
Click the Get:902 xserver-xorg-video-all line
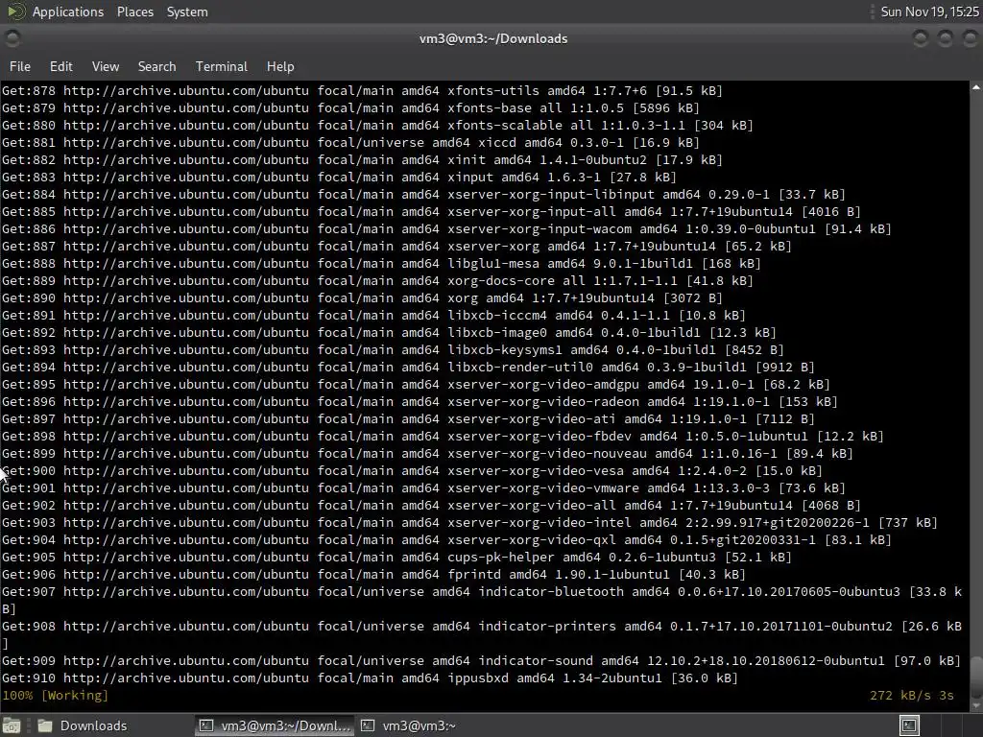[x=431, y=505]
